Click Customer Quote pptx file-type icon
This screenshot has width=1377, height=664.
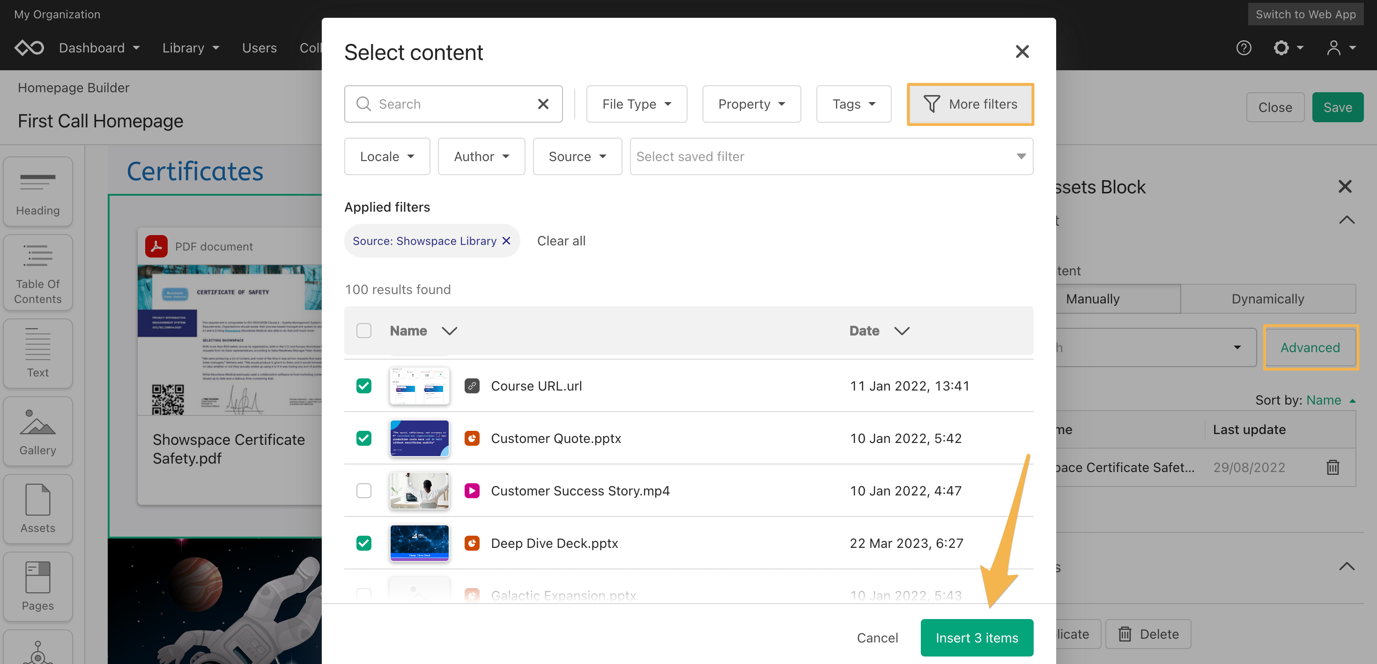click(x=472, y=438)
